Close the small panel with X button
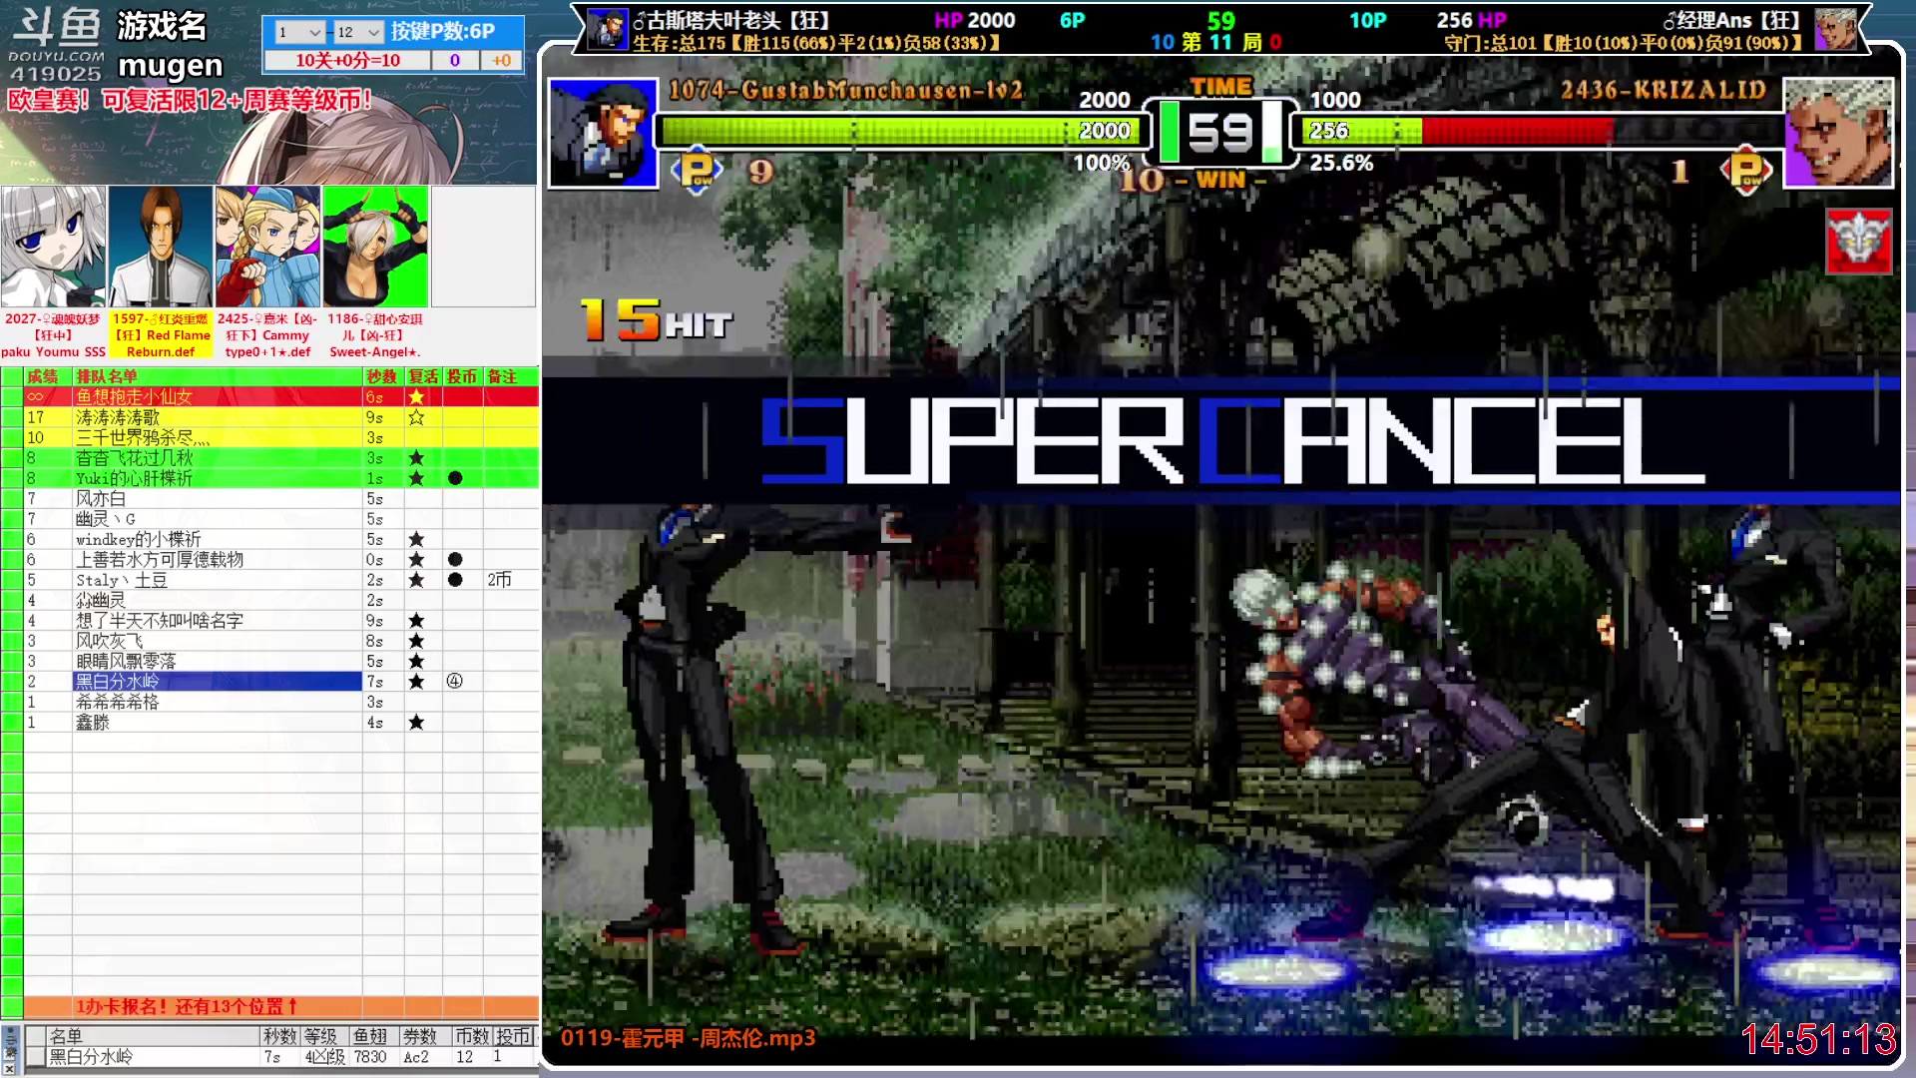1916x1078 pixels. pos(9,1068)
